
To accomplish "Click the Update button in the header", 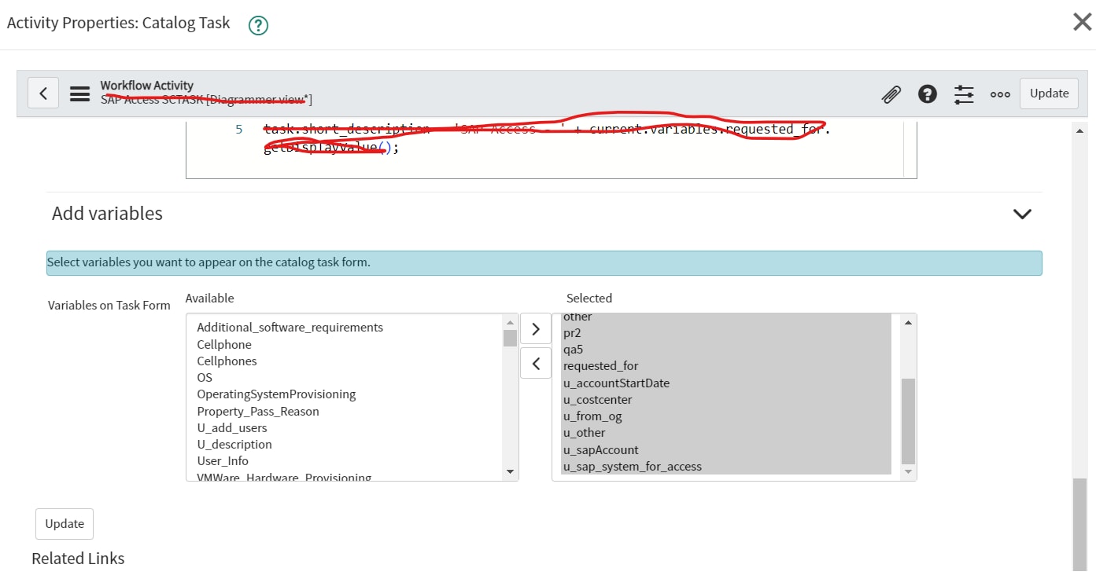I will tap(1049, 93).
